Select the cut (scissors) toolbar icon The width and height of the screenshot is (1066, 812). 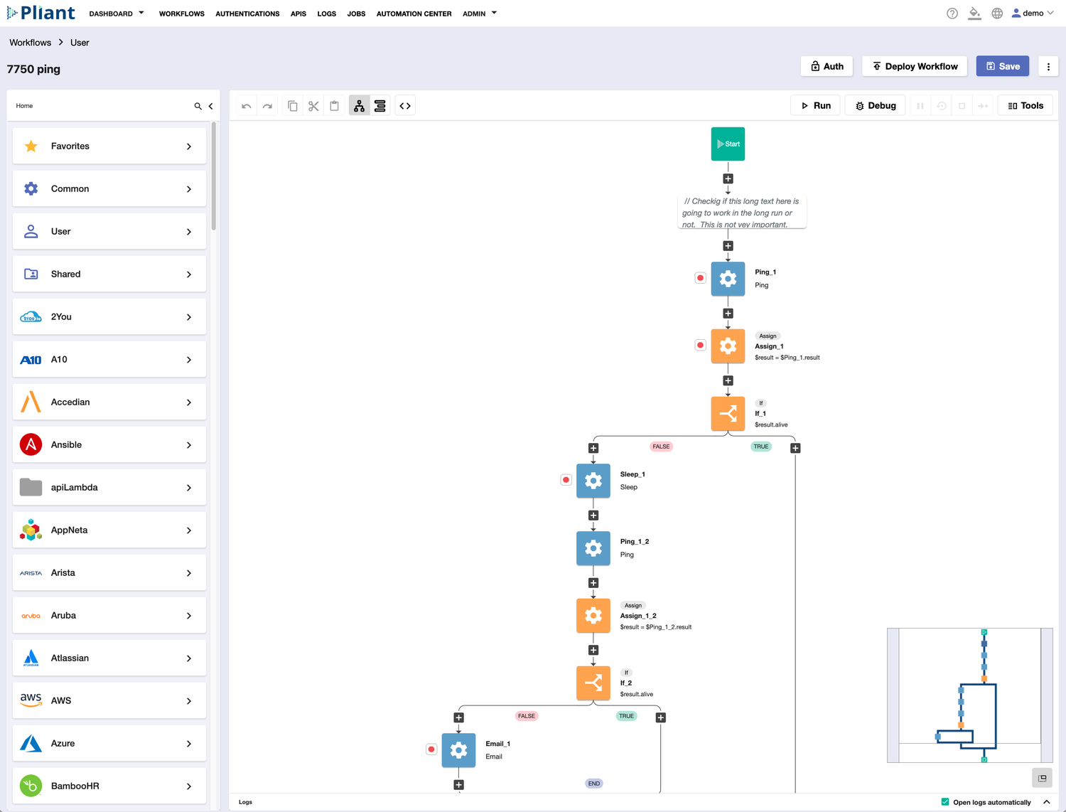click(313, 105)
